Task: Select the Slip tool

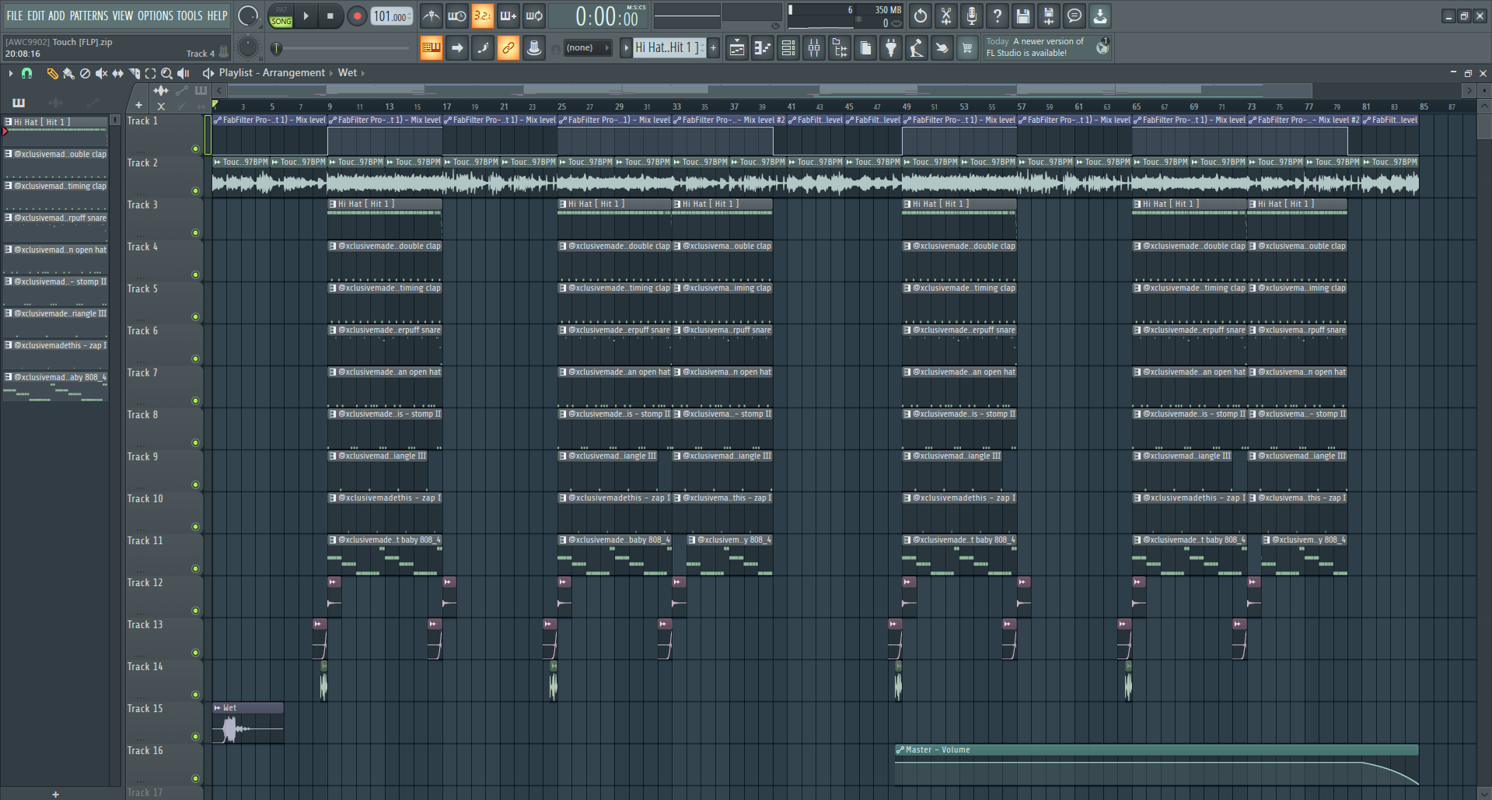Action: (x=117, y=73)
